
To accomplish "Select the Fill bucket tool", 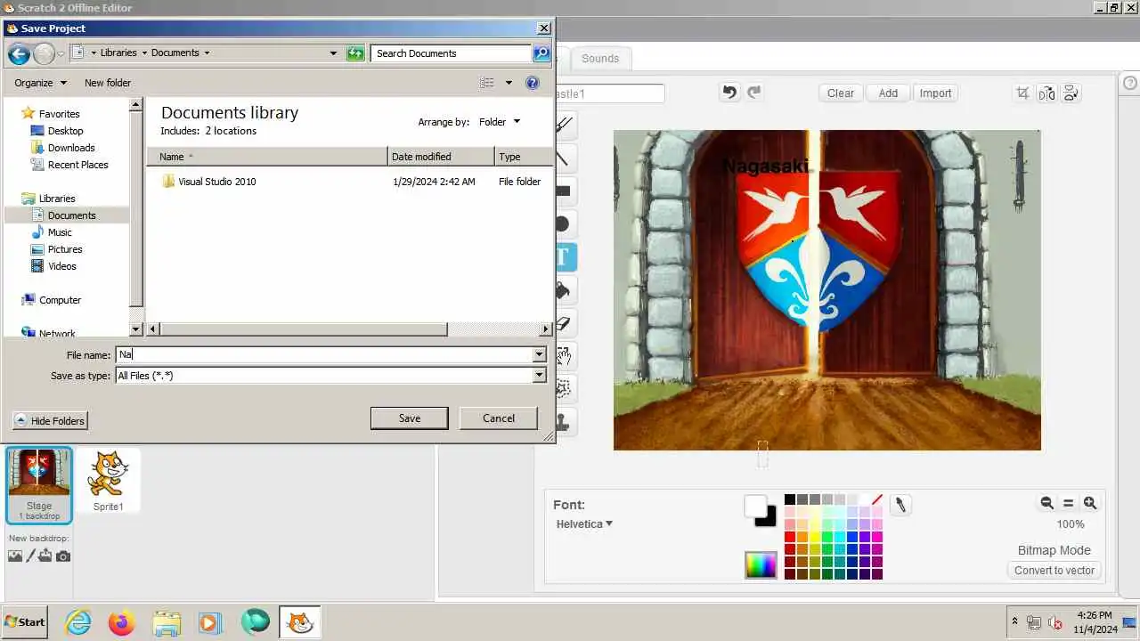I will pos(566,290).
